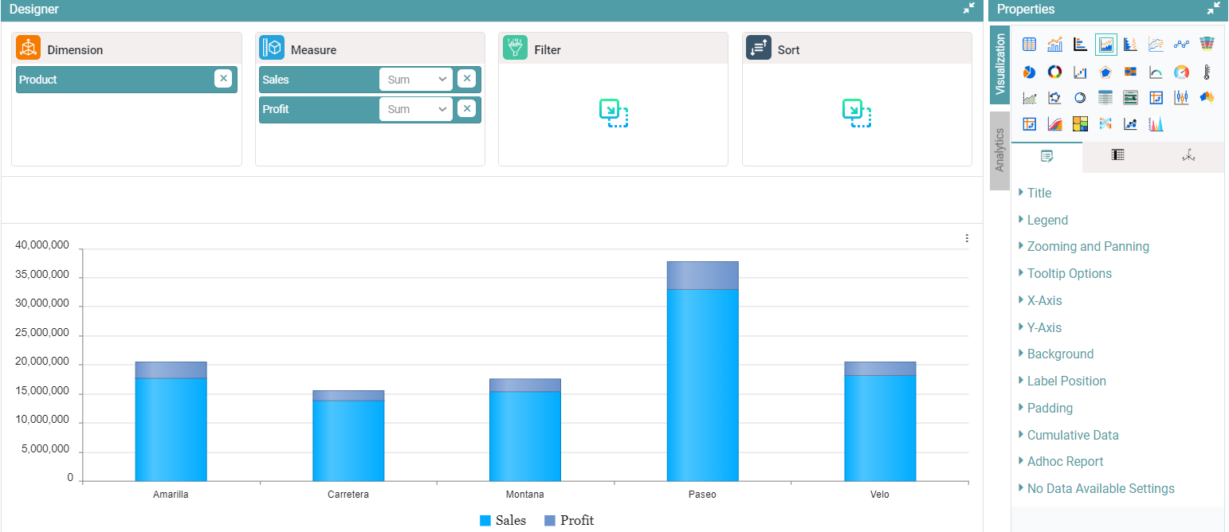Toggle the Profit series in legend
The width and height of the screenshot is (1229, 532).
click(x=569, y=521)
